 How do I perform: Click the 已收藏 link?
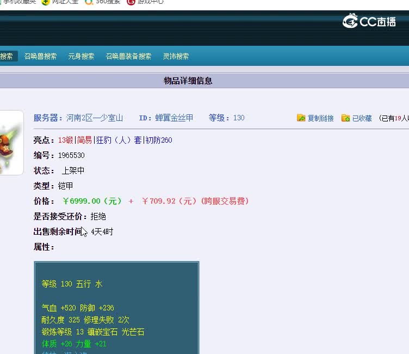[x=362, y=118]
